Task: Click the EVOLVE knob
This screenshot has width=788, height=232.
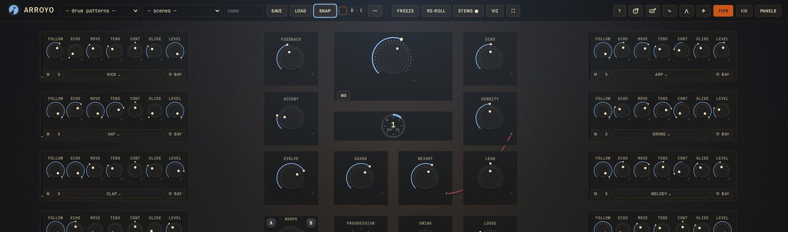Action: (x=291, y=177)
